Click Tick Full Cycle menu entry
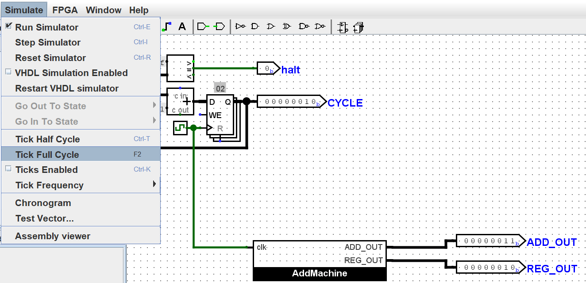Viewport: 586px width, 283px height. (47, 155)
